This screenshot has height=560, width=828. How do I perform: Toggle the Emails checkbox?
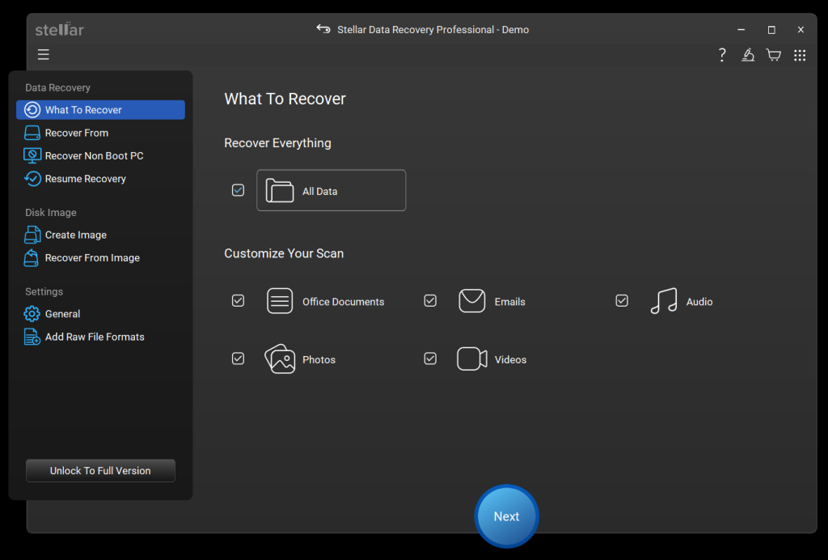(x=430, y=300)
